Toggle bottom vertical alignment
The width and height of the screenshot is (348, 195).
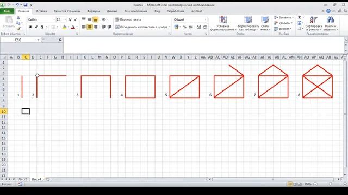[x=96, y=19]
